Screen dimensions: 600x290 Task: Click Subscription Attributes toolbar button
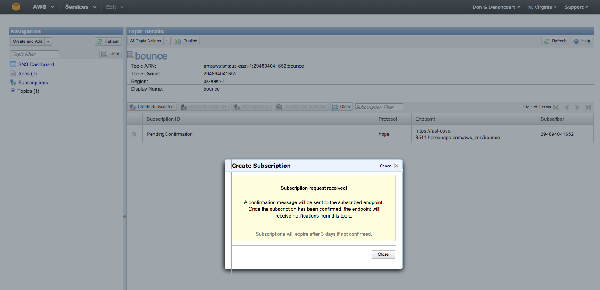click(301, 107)
